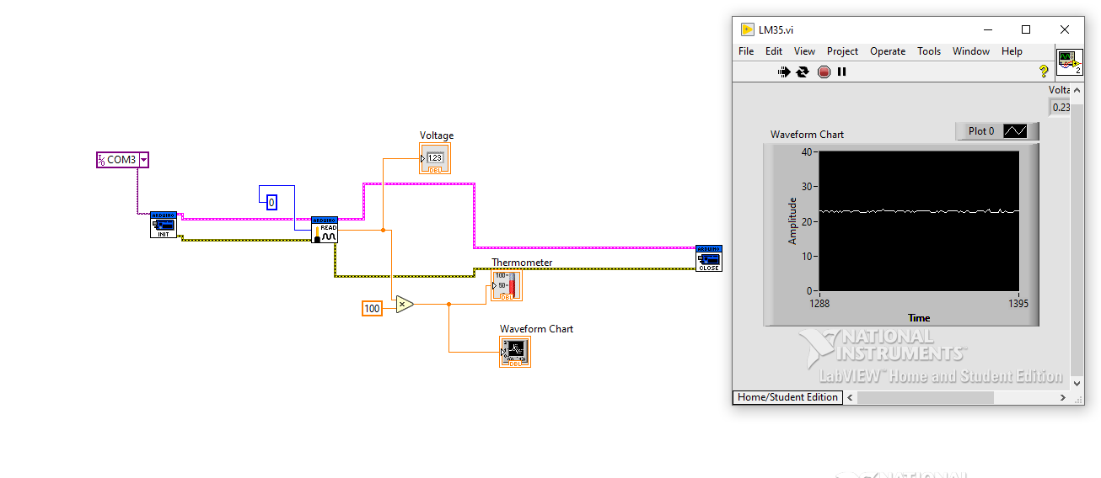1101x478 pixels.
Task: Click the vertical scrollbar down arrow
Action: click(x=1077, y=383)
